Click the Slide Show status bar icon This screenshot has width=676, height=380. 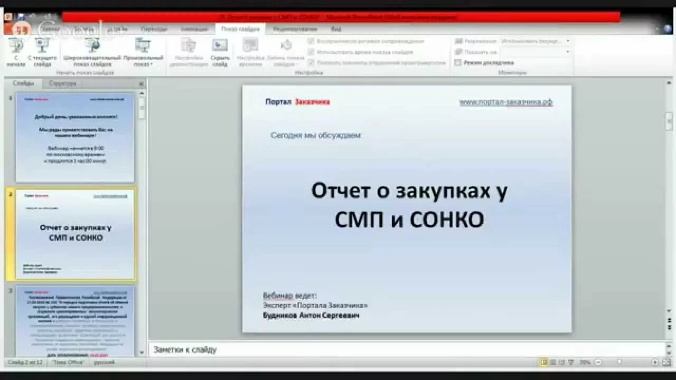click(571, 363)
